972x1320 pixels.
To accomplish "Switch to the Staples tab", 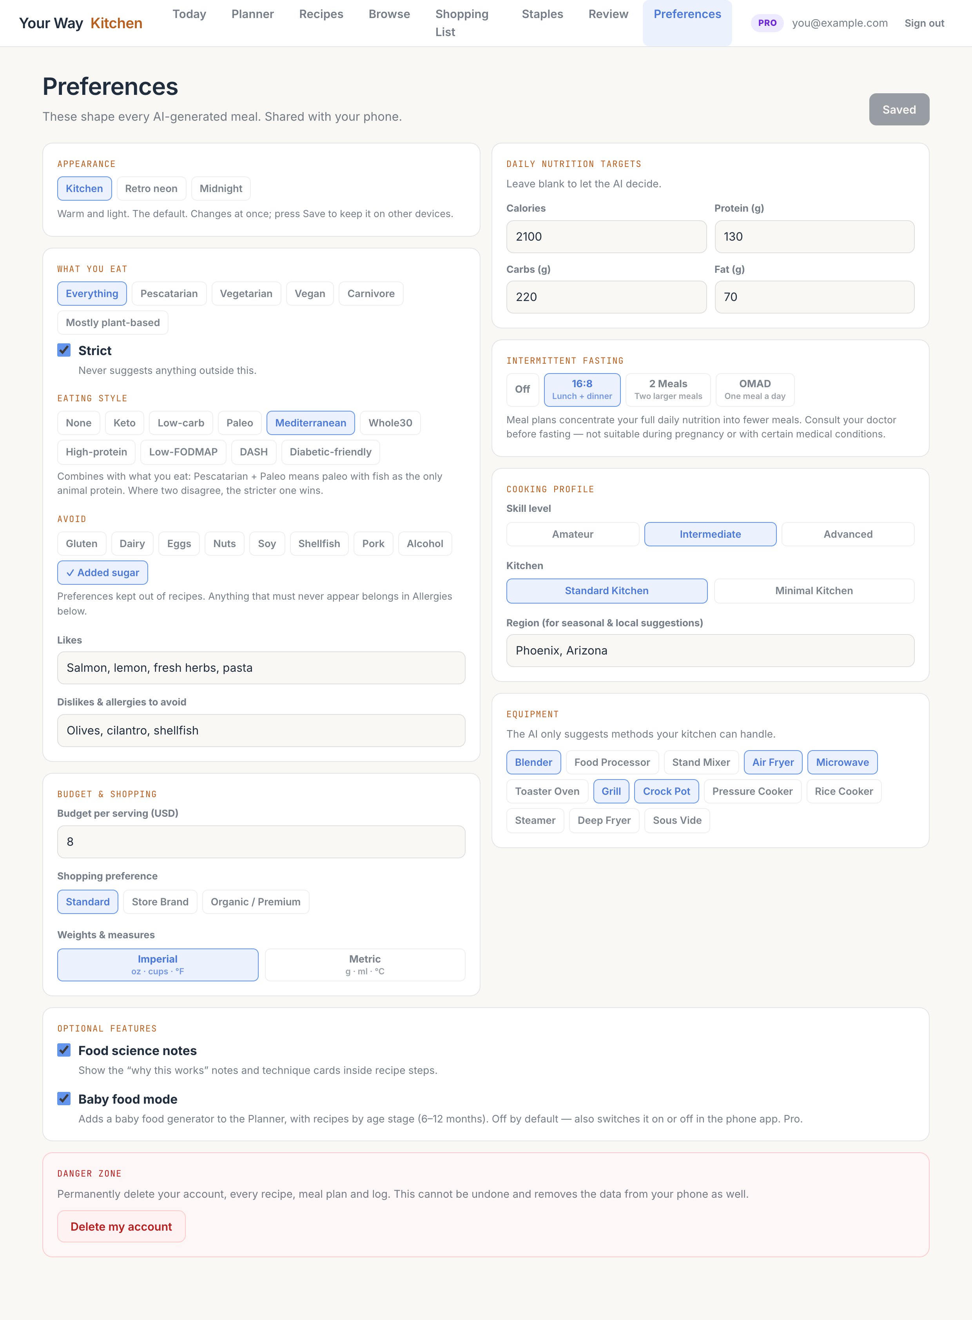I will click(542, 14).
